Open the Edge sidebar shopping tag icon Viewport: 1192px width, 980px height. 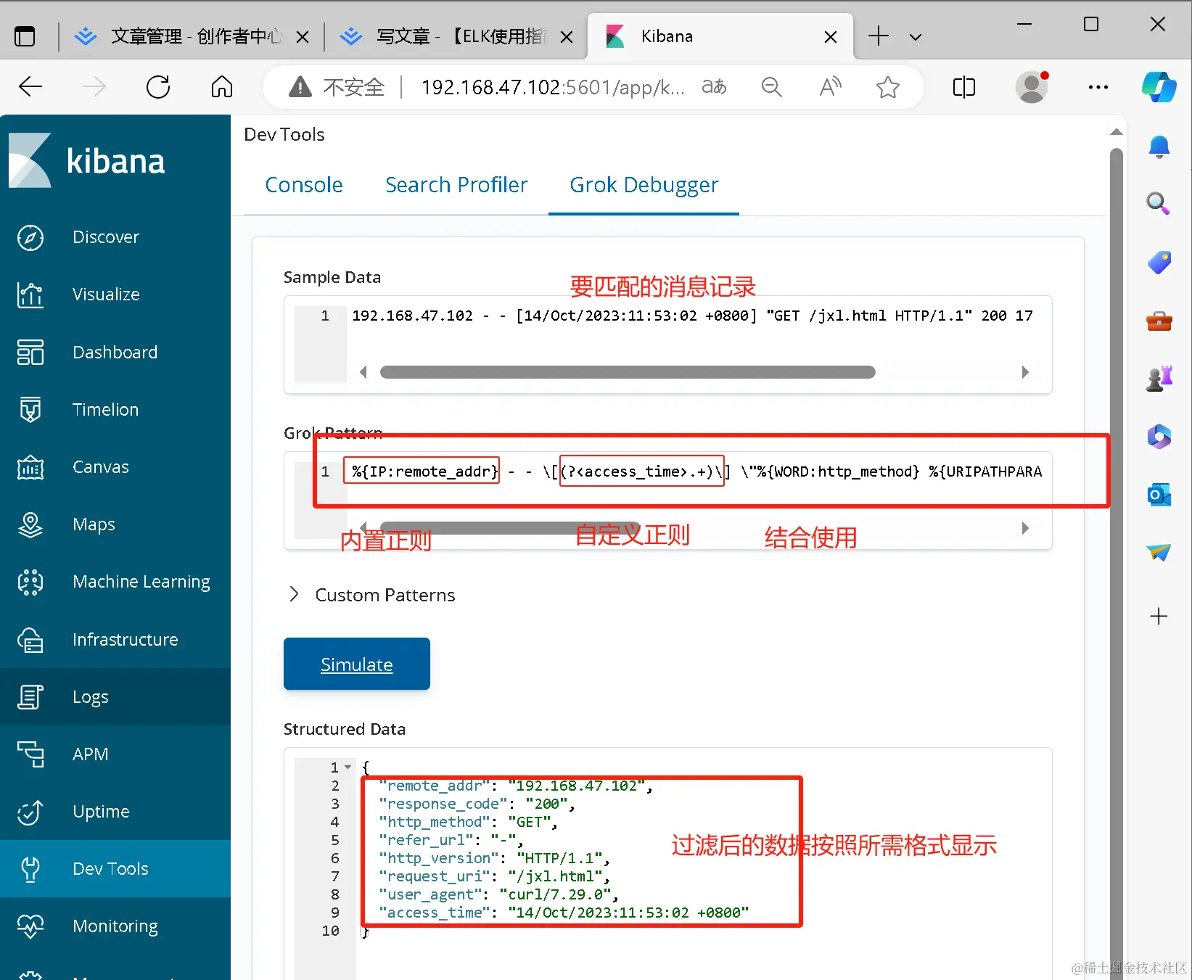coord(1159,262)
